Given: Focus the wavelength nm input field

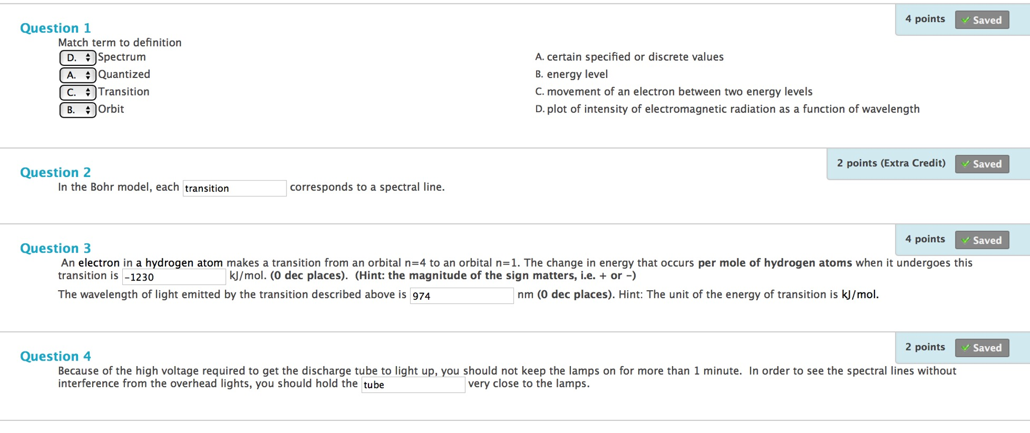Looking at the screenshot, I should (461, 296).
